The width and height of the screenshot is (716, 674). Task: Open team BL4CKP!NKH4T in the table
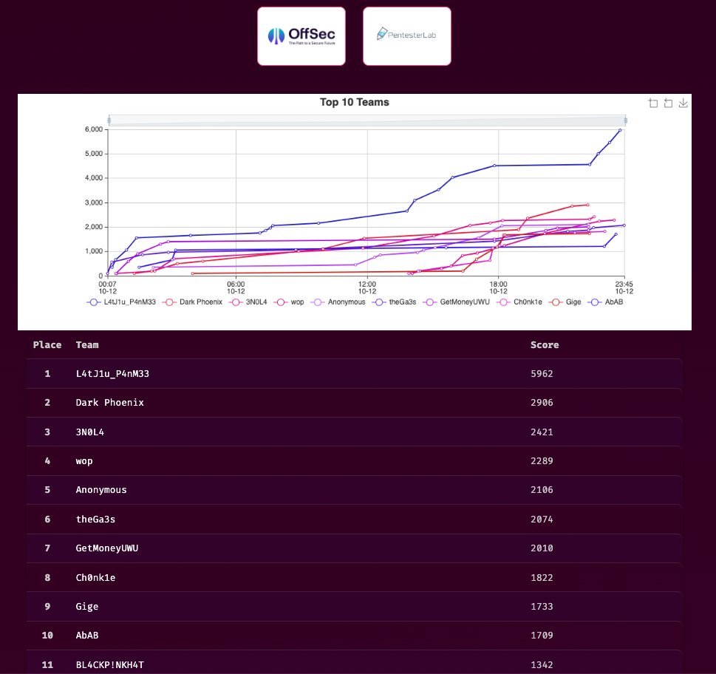tap(109, 665)
